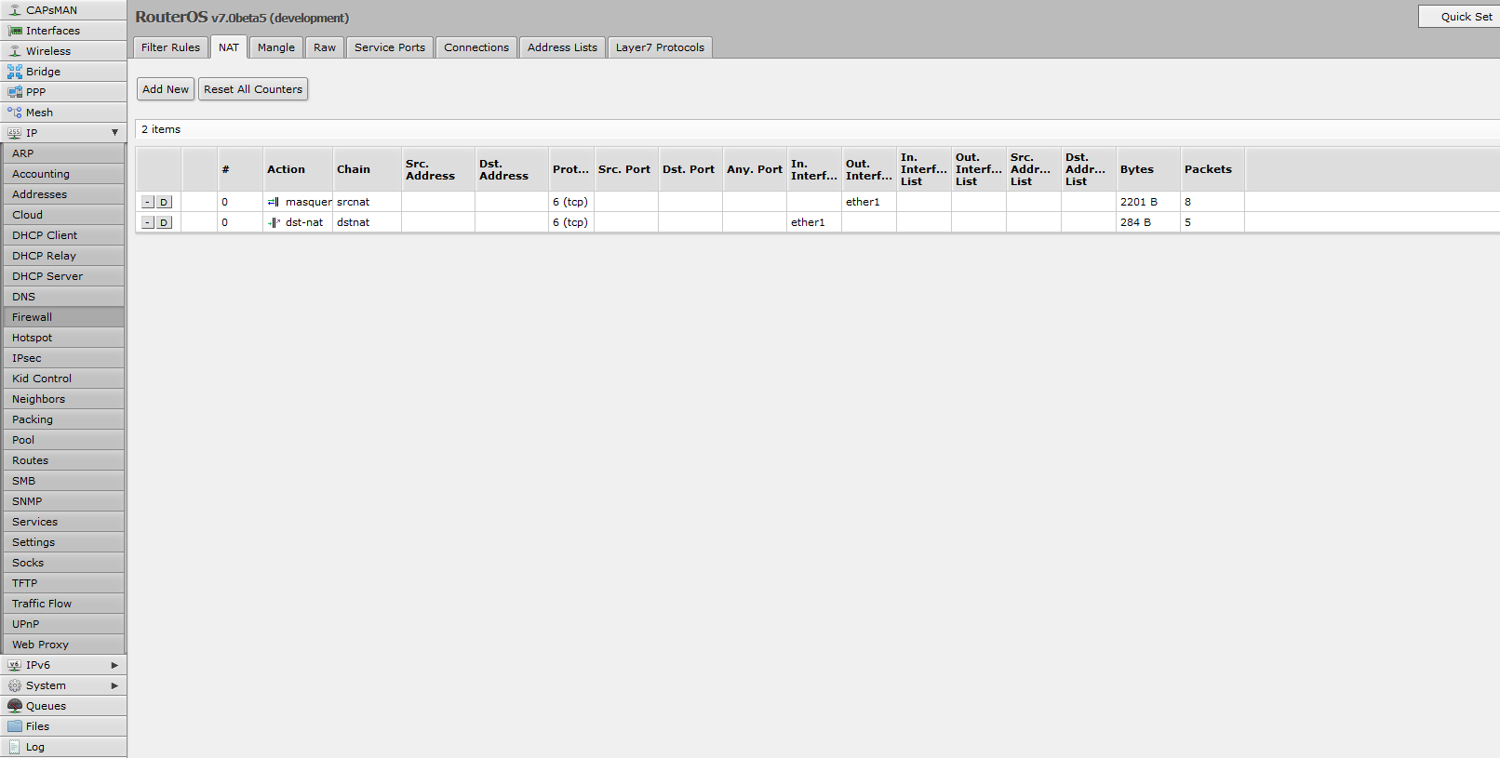Sort table by Bytes column header

(x=1136, y=169)
